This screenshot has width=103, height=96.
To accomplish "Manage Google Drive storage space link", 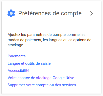I will point(41,78).
